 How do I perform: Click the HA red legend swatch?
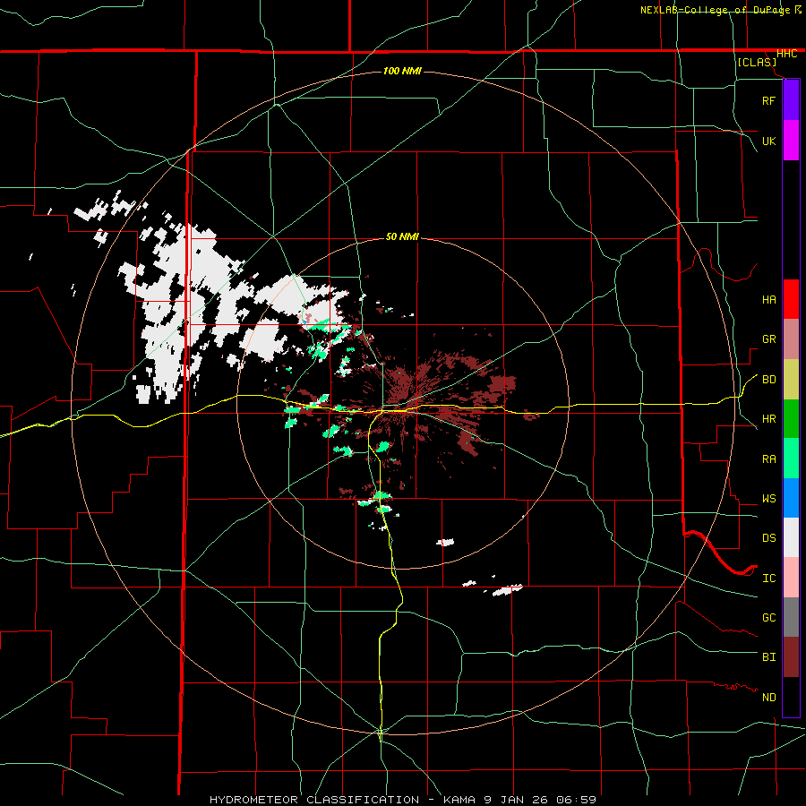pos(791,299)
